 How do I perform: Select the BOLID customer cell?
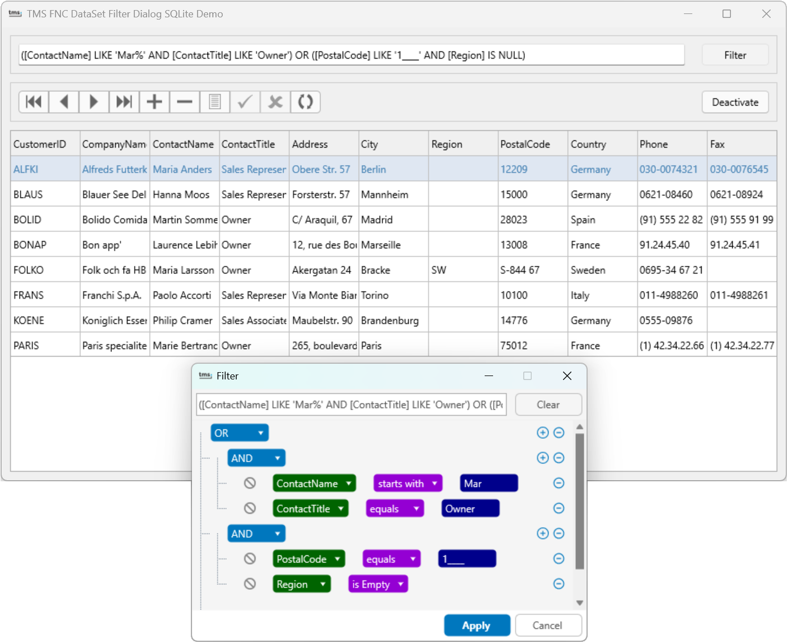pyautogui.click(x=45, y=219)
